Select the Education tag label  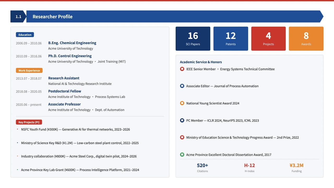click(x=25, y=35)
